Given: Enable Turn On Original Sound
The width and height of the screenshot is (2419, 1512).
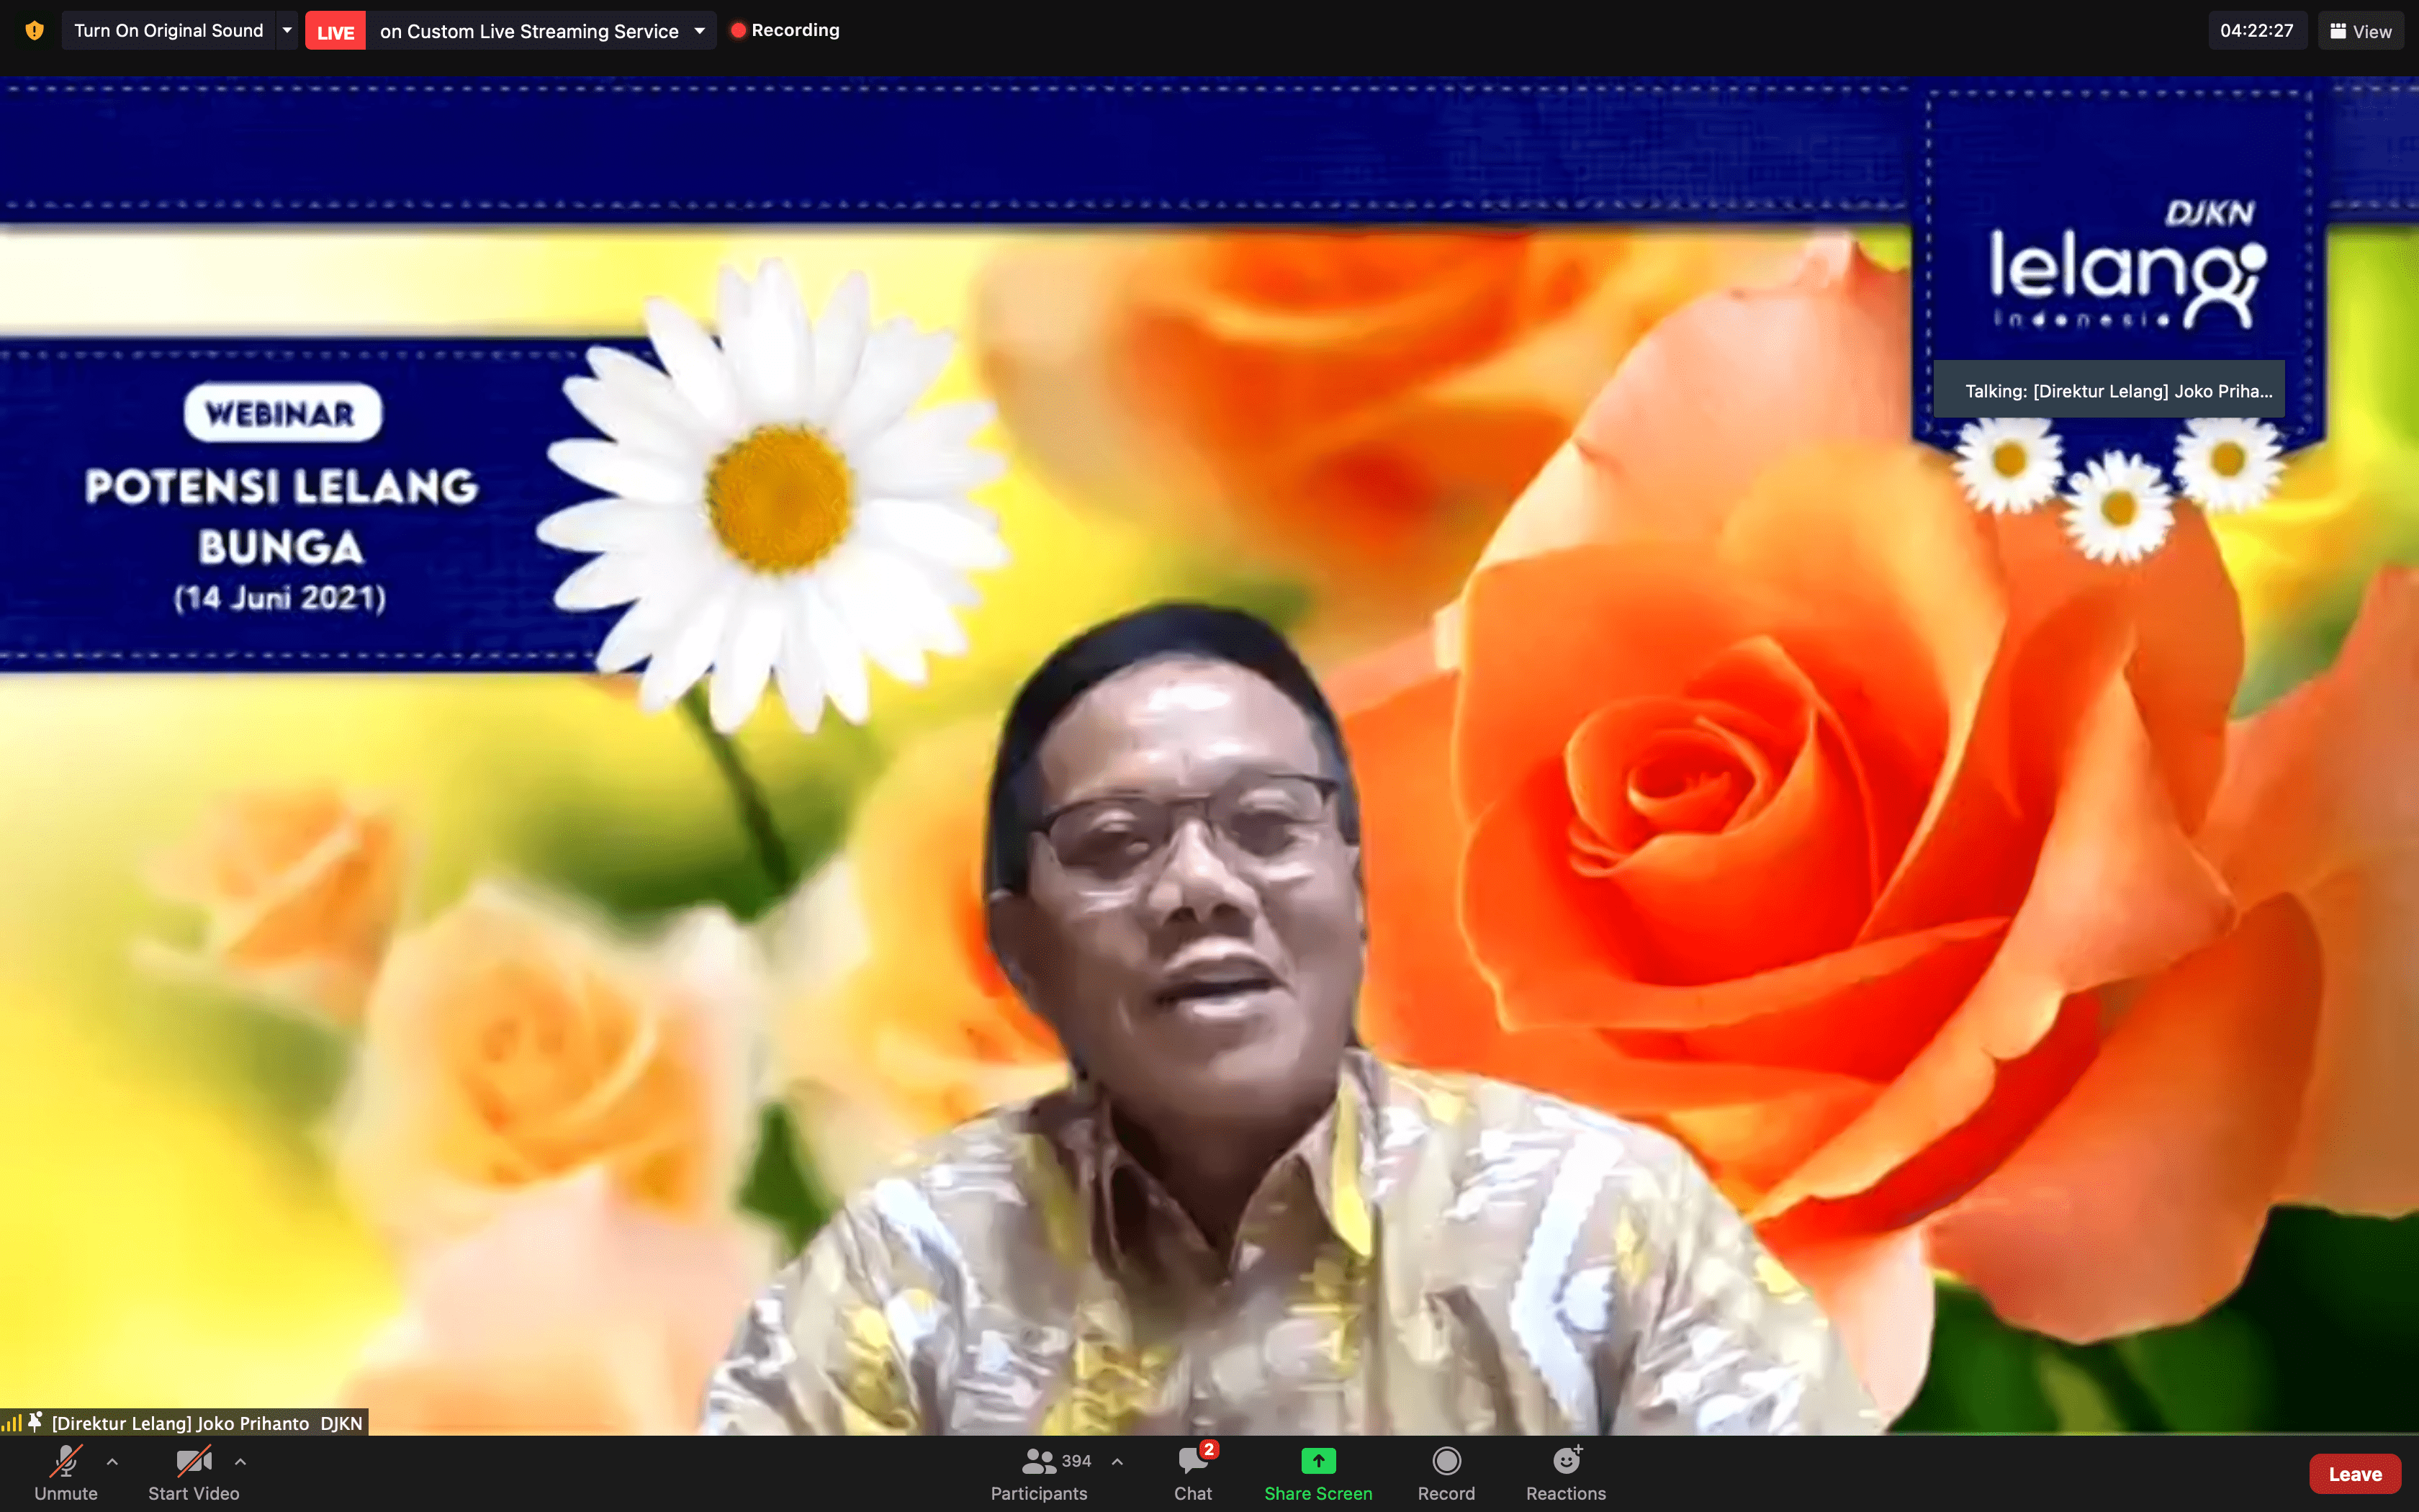Looking at the screenshot, I should pyautogui.click(x=167, y=30).
